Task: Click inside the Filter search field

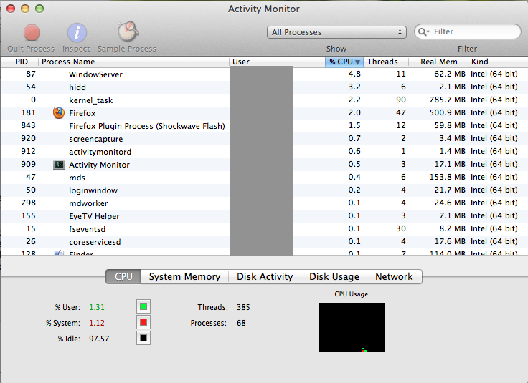Action: tap(468, 31)
